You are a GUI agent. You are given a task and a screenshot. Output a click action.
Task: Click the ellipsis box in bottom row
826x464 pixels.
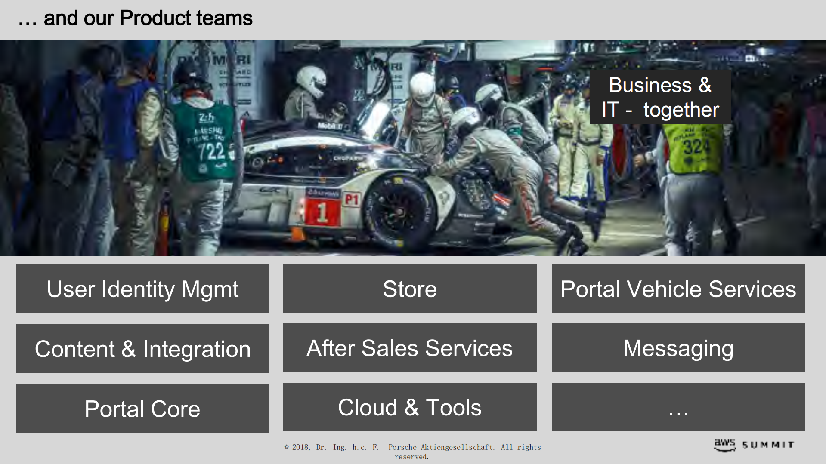(x=678, y=407)
